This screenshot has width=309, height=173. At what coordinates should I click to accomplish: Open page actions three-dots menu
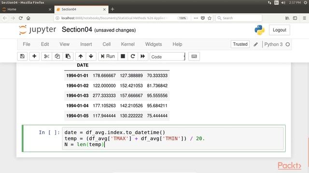196,18
